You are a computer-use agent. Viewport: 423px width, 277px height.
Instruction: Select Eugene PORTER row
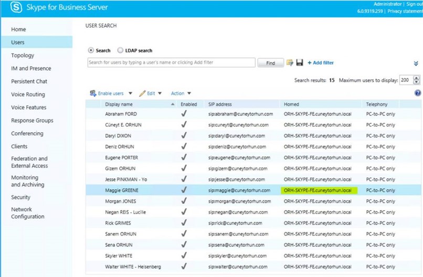[253, 157]
